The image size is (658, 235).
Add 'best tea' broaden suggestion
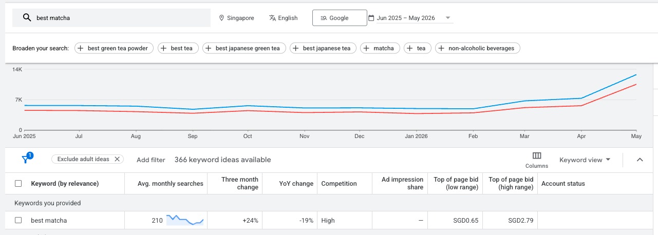click(178, 48)
